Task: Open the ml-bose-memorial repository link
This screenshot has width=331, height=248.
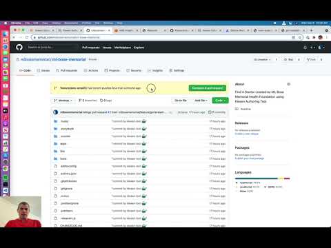Action: 69,59
